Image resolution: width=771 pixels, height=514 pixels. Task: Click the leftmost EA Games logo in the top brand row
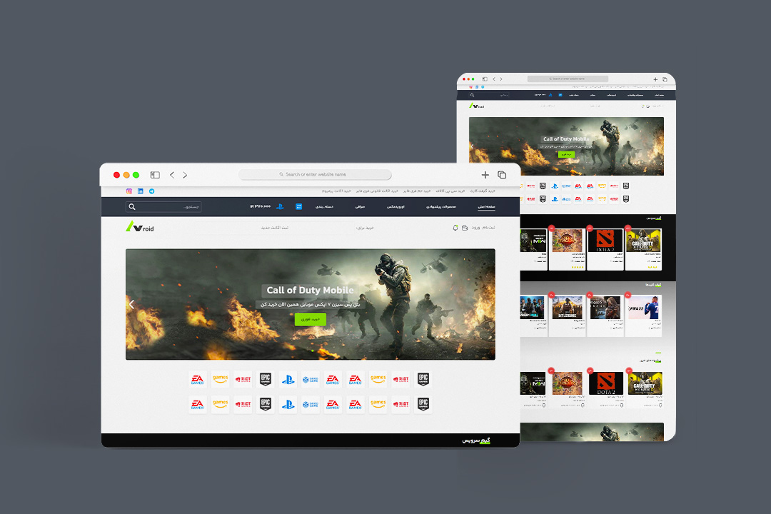pyautogui.click(x=197, y=379)
